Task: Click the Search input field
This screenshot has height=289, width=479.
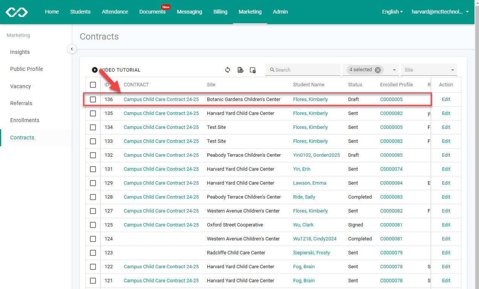Action: coord(303,70)
